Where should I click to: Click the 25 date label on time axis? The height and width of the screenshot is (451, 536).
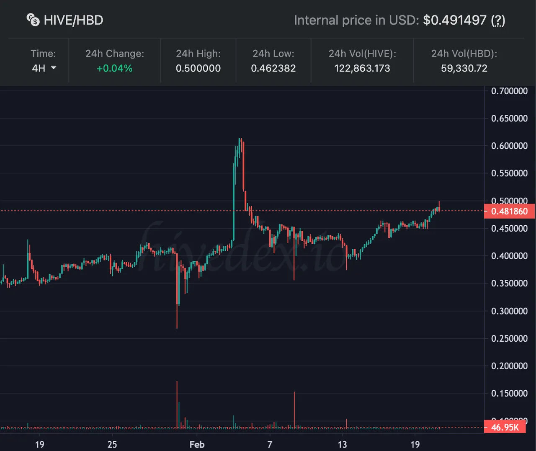coord(112,444)
